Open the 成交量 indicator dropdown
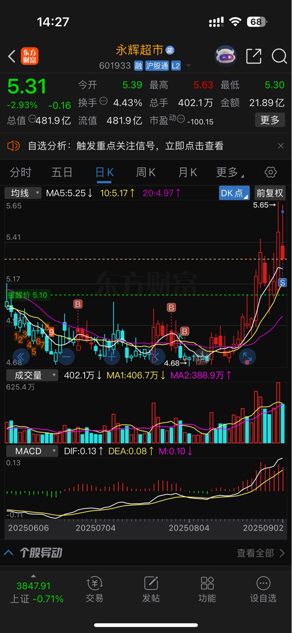292x633 pixels. [x=32, y=375]
